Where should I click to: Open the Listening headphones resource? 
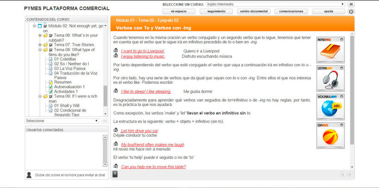click(330, 79)
